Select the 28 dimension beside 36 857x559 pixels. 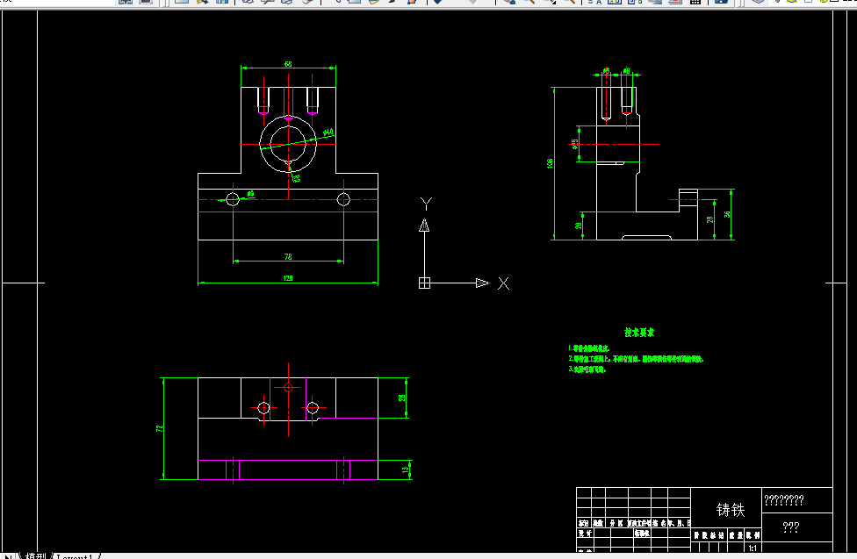(709, 219)
